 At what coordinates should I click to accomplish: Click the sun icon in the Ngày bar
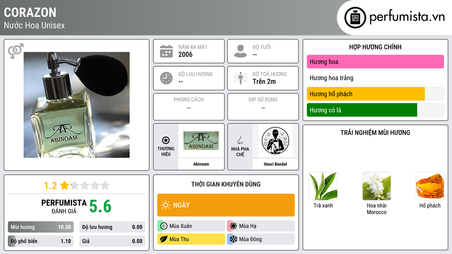(x=166, y=205)
